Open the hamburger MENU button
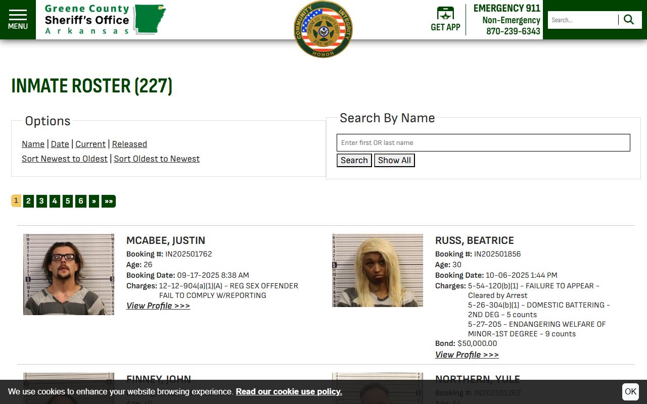Image resolution: width=647 pixels, height=404 pixels. tap(18, 20)
